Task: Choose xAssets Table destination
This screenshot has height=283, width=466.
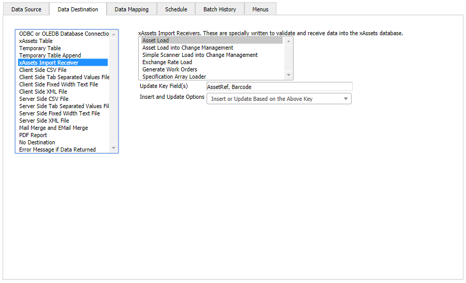Action: click(64, 41)
